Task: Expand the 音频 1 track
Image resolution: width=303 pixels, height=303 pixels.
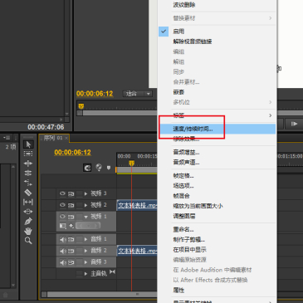Action: tap(86, 239)
